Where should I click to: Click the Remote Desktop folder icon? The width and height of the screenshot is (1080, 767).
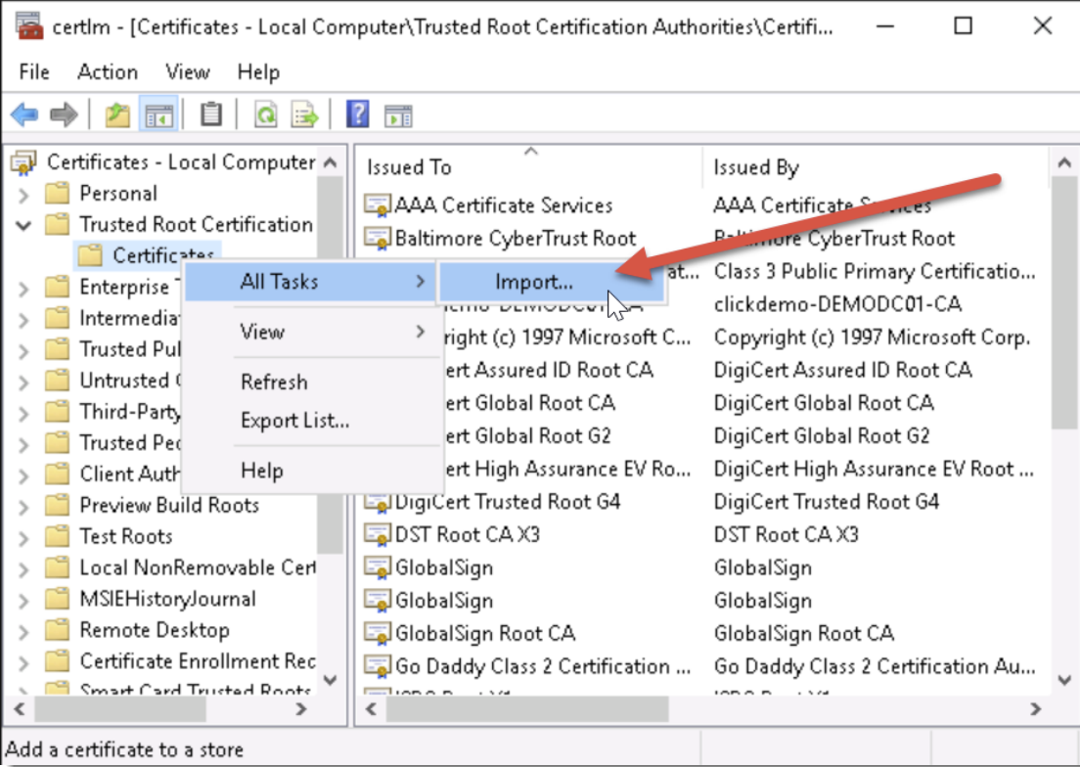57,630
